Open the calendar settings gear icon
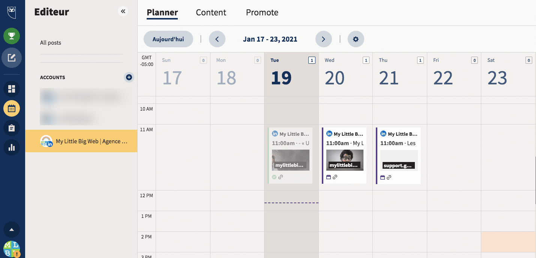 (x=356, y=39)
